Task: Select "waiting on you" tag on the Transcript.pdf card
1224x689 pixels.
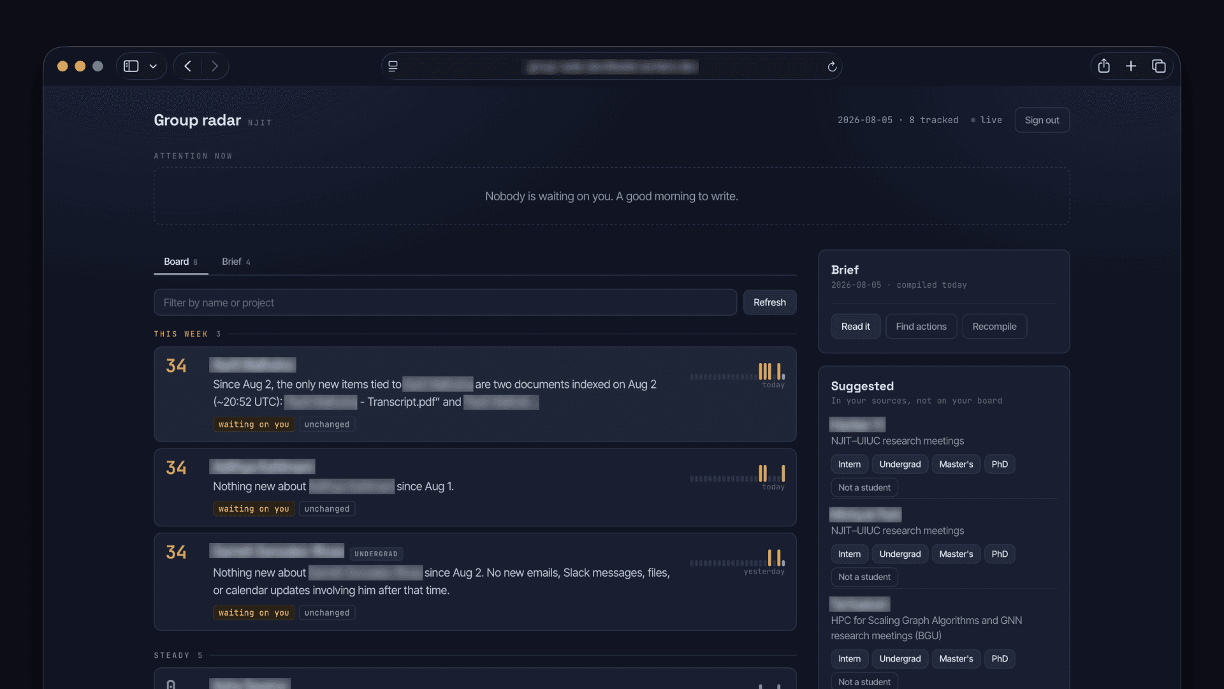Action: coord(254,424)
